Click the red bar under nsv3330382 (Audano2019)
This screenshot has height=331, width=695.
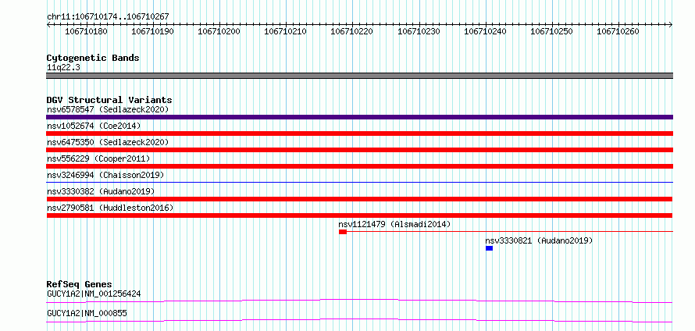(359, 199)
